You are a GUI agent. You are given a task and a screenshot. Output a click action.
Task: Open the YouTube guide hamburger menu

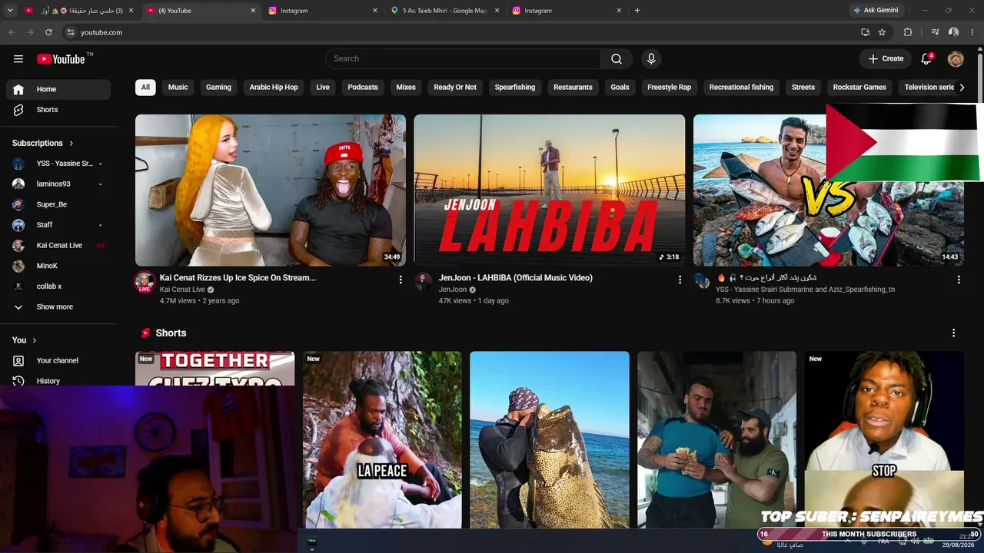click(18, 58)
